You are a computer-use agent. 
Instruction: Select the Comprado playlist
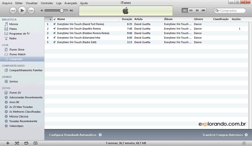(22, 59)
